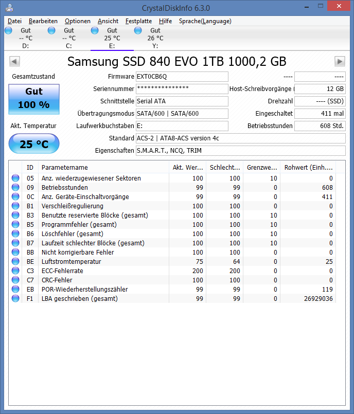
Task: Click the masked Seriennummer field
Action: tap(182, 89)
